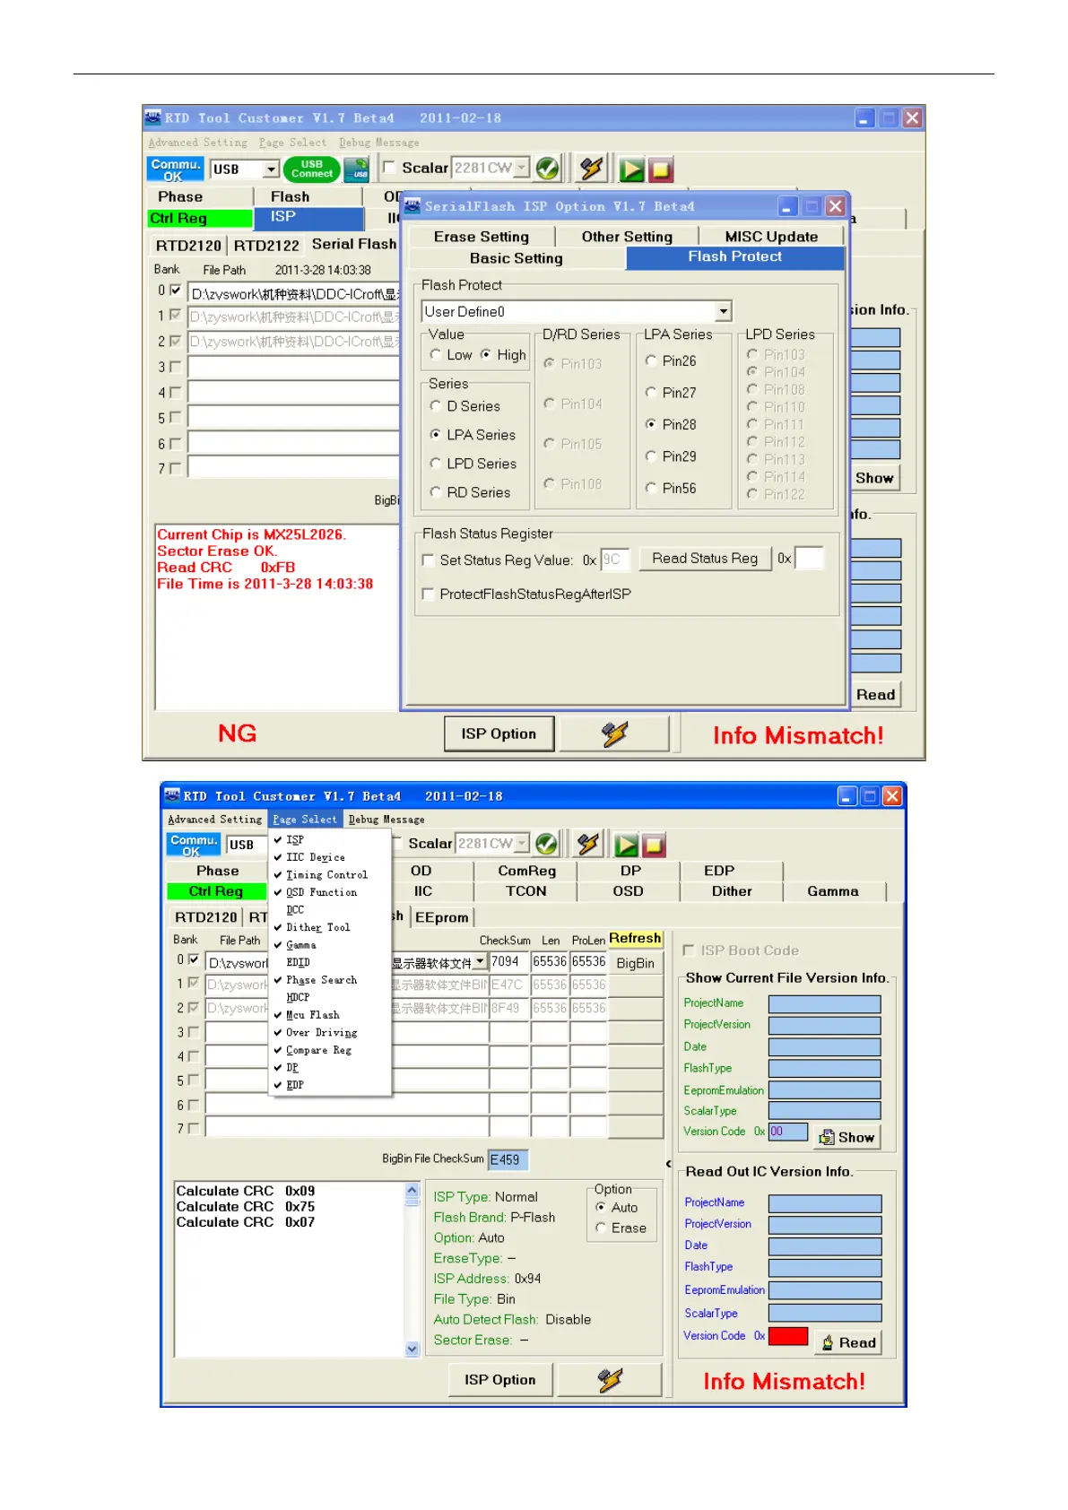This screenshot has height=1510, width=1068.
Task: Open the Scalar 2281CW dropdown in upper window
Action: tap(522, 168)
